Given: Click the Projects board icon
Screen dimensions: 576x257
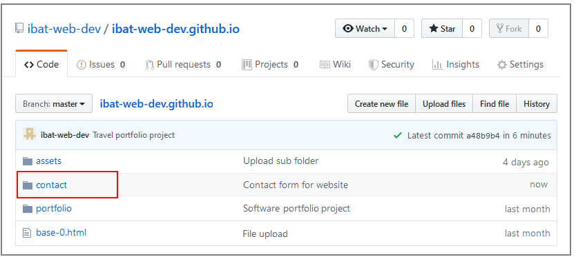Looking at the screenshot, I should pyautogui.click(x=247, y=65).
